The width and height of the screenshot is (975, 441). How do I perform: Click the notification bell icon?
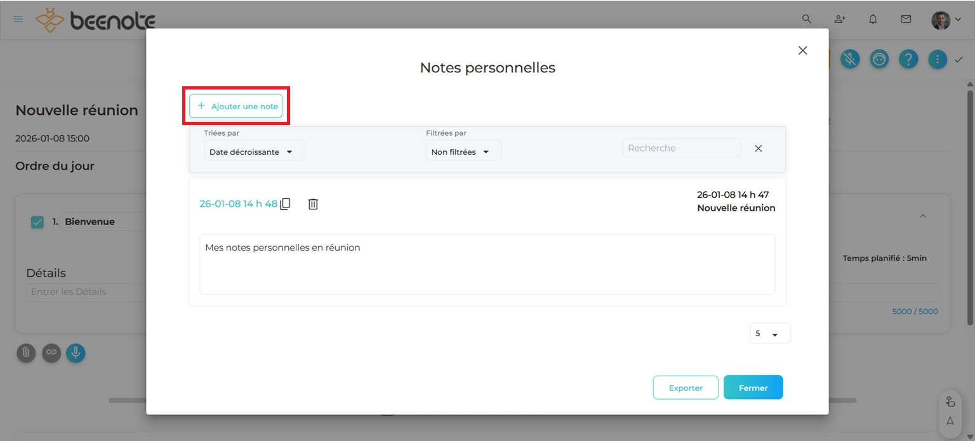(x=873, y=19)
